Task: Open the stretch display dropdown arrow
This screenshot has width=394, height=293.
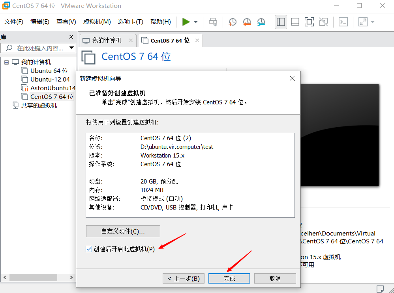Action: click(373, 22)
